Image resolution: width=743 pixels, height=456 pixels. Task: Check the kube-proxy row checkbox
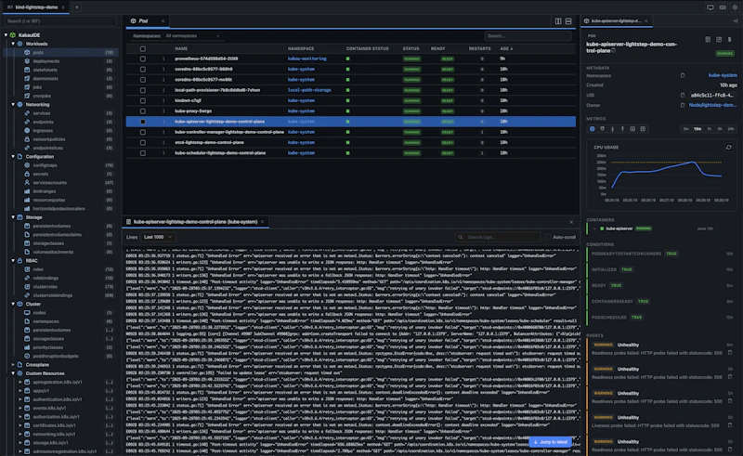143,111
